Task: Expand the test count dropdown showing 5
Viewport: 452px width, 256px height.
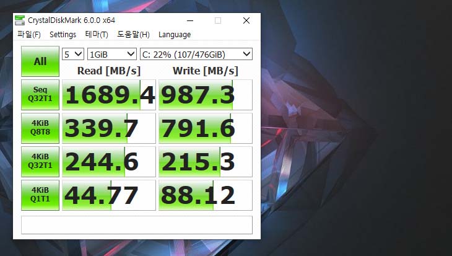Action: click(x=73, y=54)
